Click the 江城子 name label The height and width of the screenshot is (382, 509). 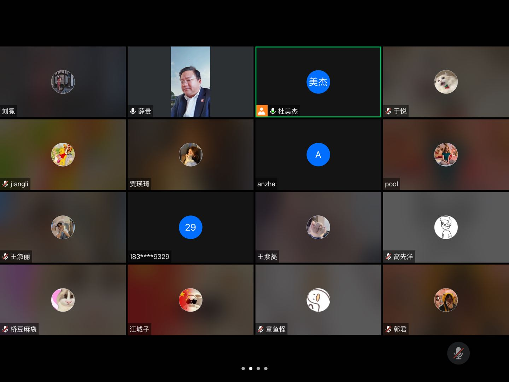pyautogui.click(x=139, y=329)
